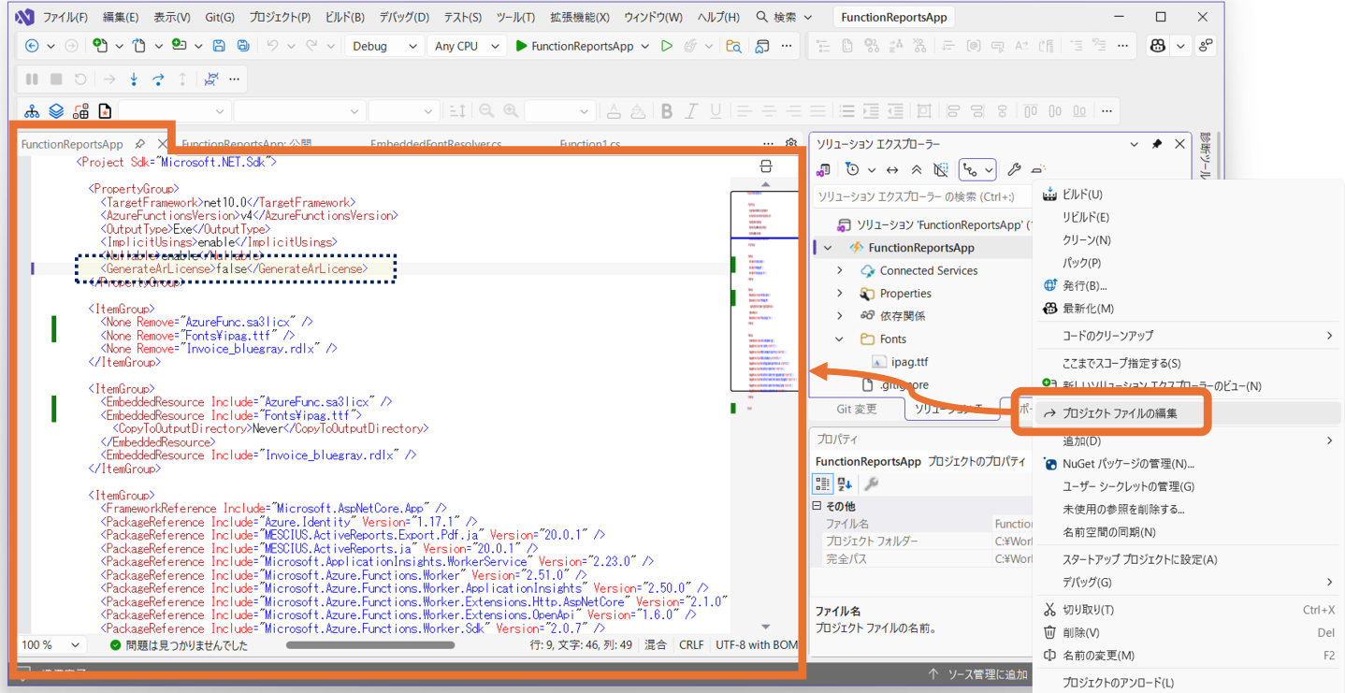The width and height of the screenshot is (1345, 693).
Task: Click Collapse All icon in Solution Explorer
Action: pos(917,170)
